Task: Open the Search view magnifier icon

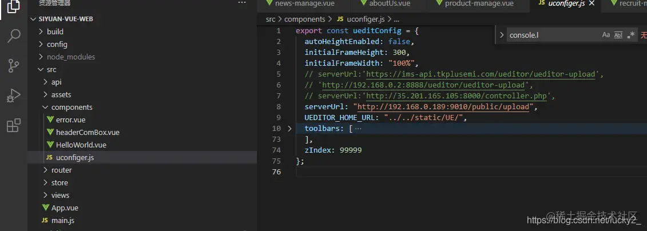Action: click(x=14, y=36)
